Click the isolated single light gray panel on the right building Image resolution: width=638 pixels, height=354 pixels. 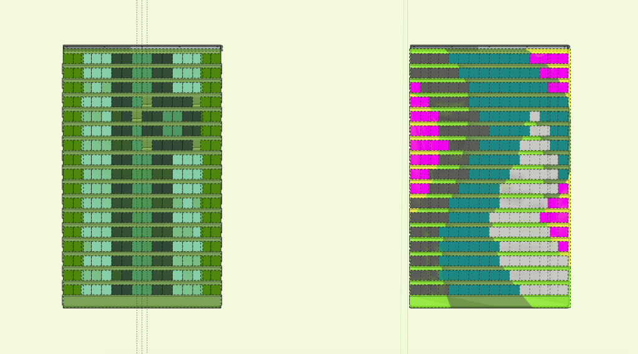(x=534, y=117)
